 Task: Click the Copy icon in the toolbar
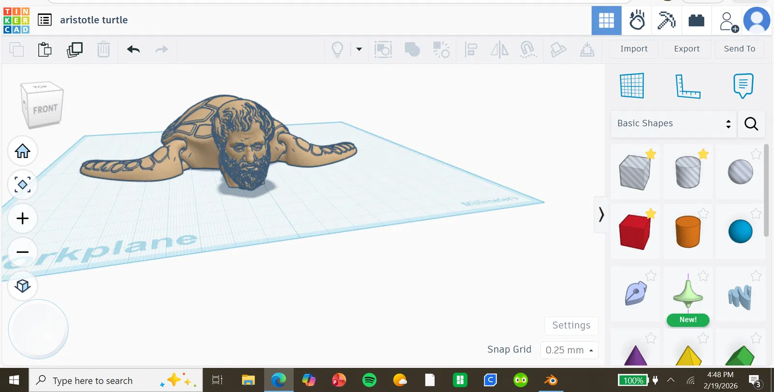[16, 49]
